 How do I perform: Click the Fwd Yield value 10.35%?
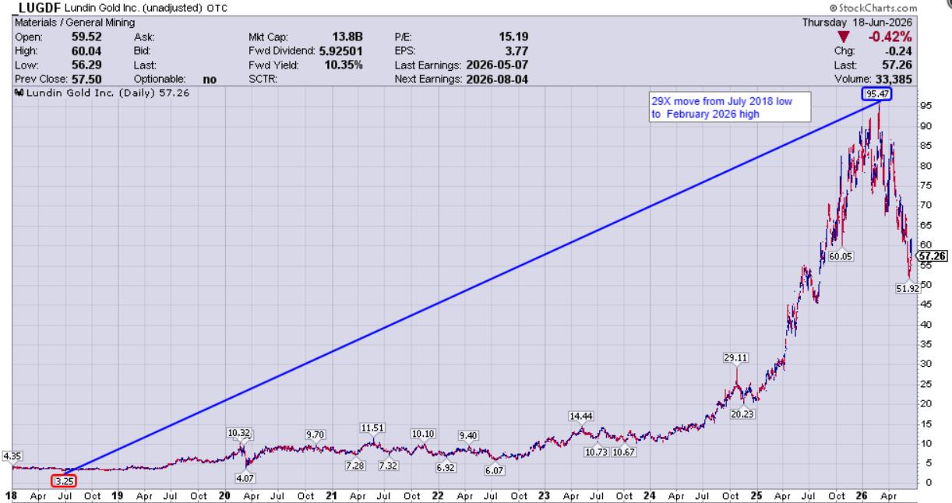click(x=344, y=65)
